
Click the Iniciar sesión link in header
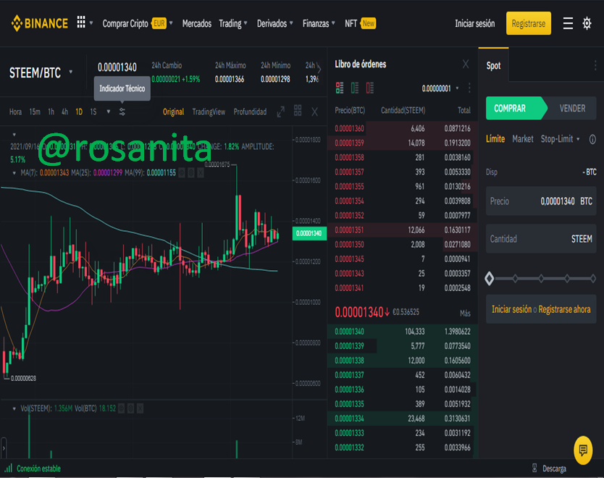475,23
